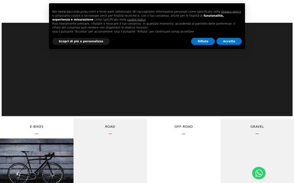This screenshot has width=294, height=183.
Task: Open the E-BIKES category
Action: (37, 126)
